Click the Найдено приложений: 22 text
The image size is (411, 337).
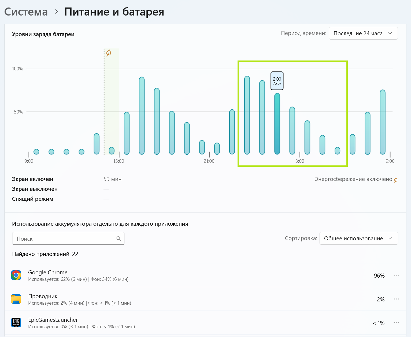(x=45, y=254)
